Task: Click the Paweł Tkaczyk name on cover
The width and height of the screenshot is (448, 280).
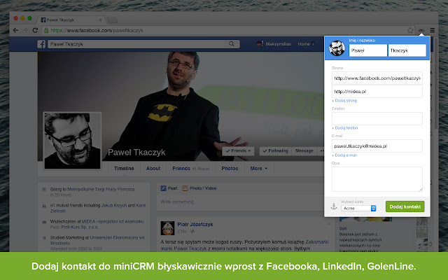Action: click(136, 153)
